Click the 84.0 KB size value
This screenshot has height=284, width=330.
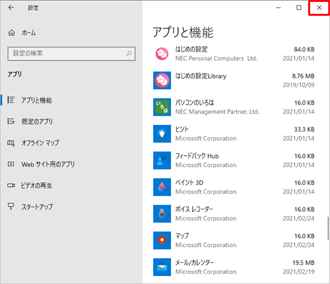click(x=304, y=50)
